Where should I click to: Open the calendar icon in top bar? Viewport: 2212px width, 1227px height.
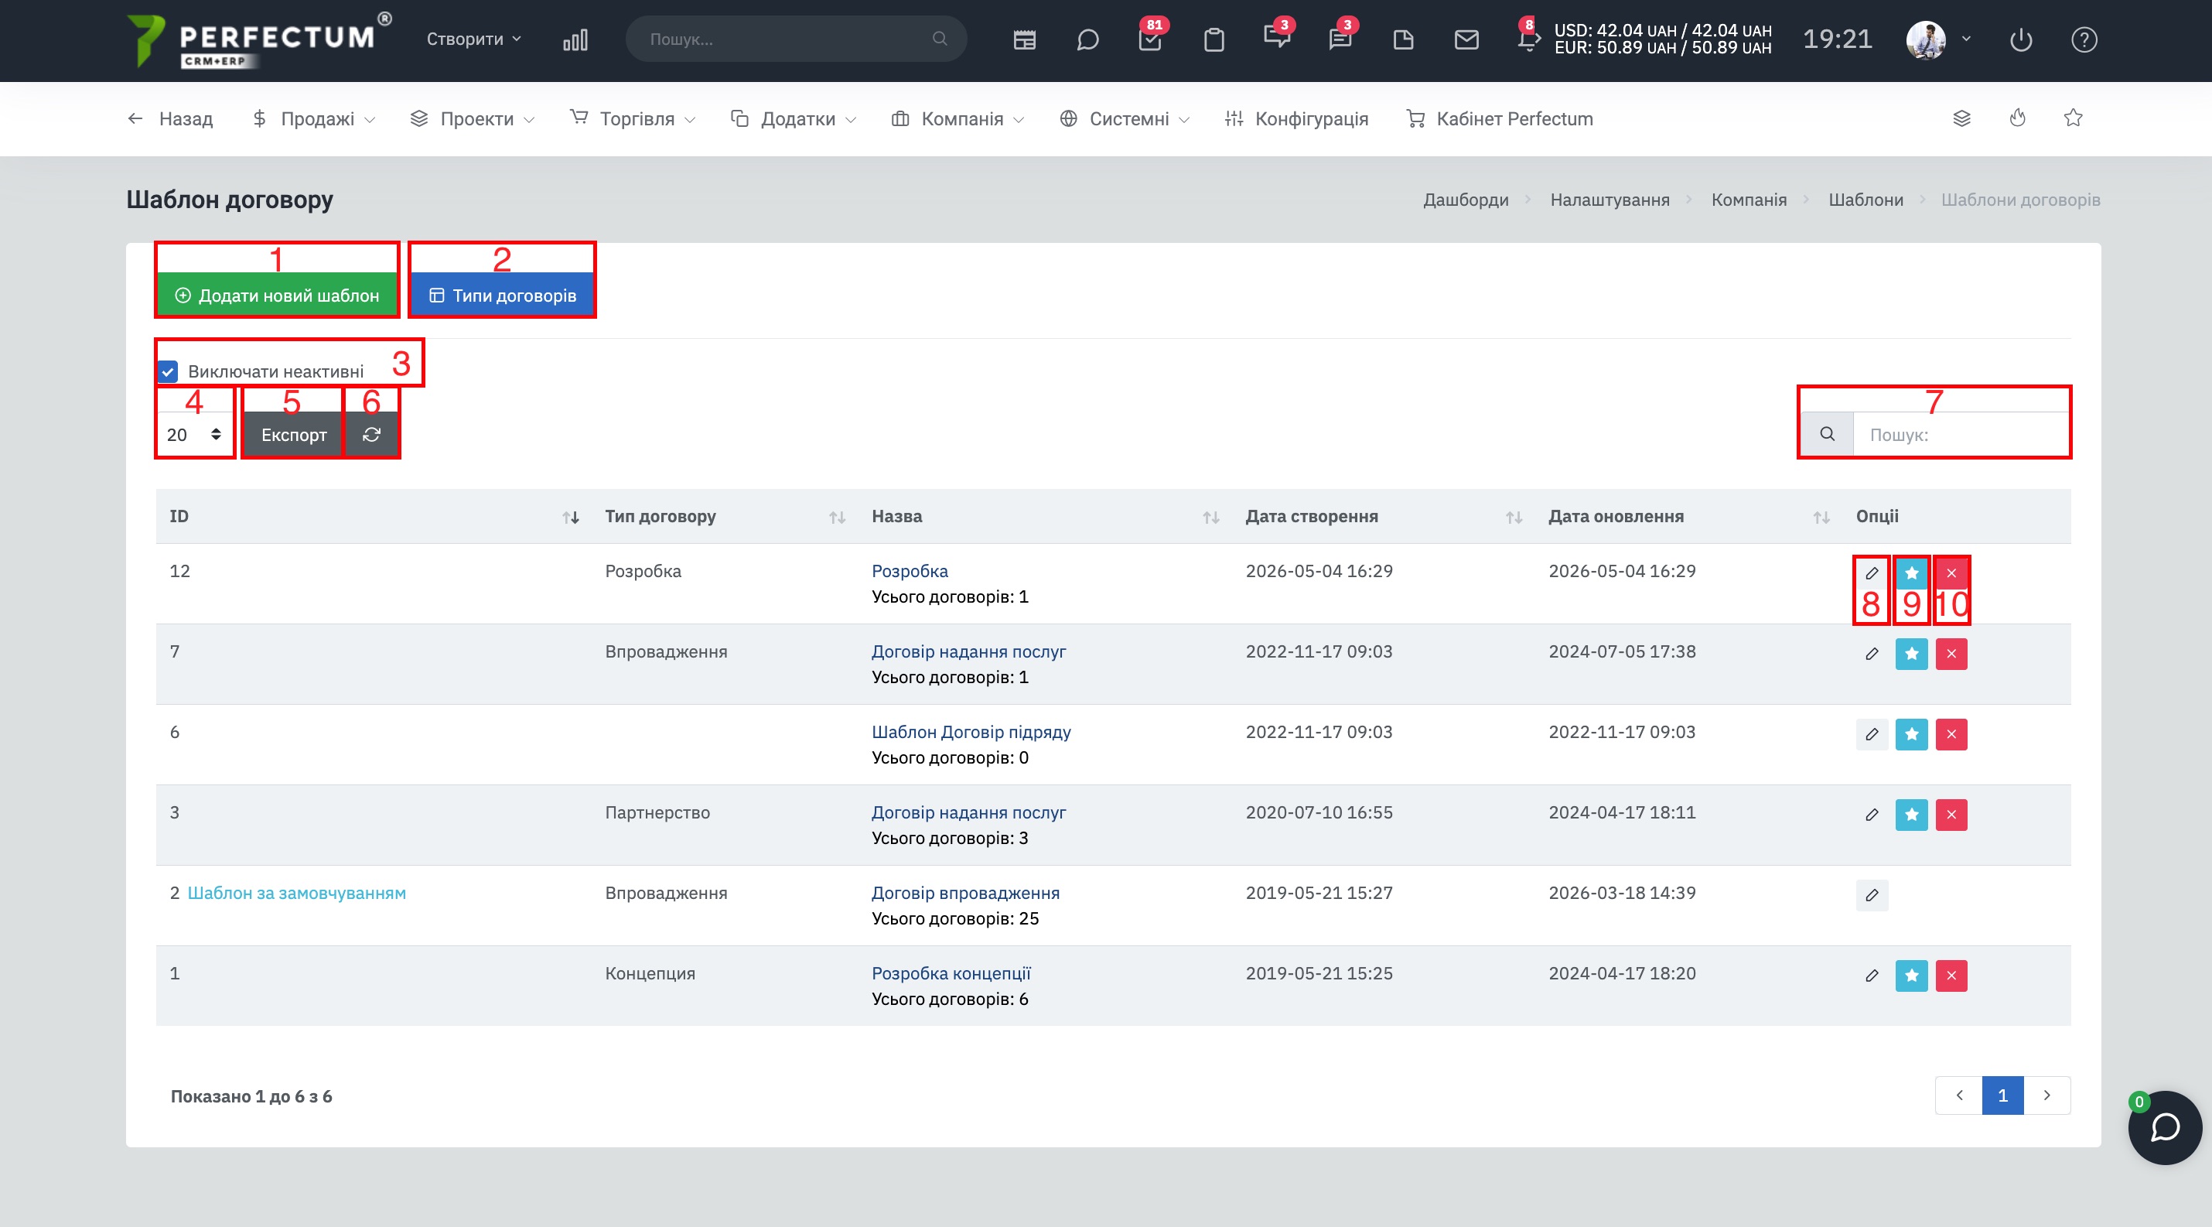tap(1025, 39)
